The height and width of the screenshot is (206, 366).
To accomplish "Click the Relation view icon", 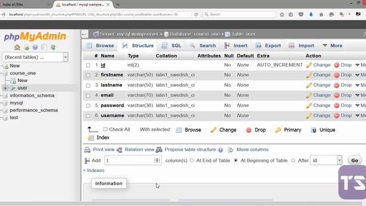I will click(x=120, y=150).
